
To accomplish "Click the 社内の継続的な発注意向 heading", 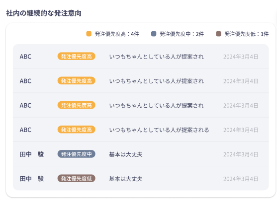I will 44,13.
